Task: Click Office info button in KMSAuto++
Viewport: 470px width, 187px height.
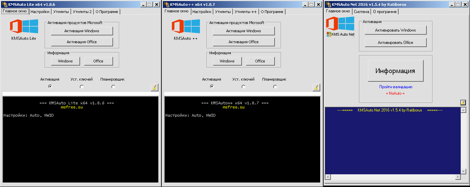Action: (x=260, y=61)
